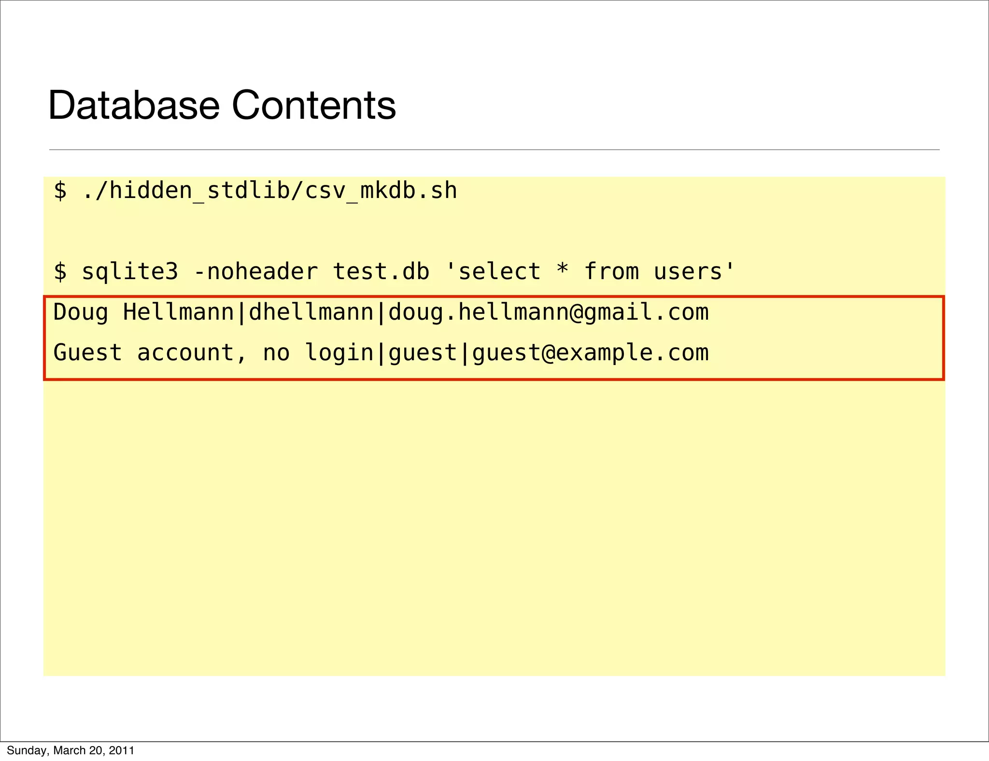Click the './hidden_stdlib/csv_mkdb.sh' command line
This screenshot has height=761, width=989.
click(x=255, y=191)
